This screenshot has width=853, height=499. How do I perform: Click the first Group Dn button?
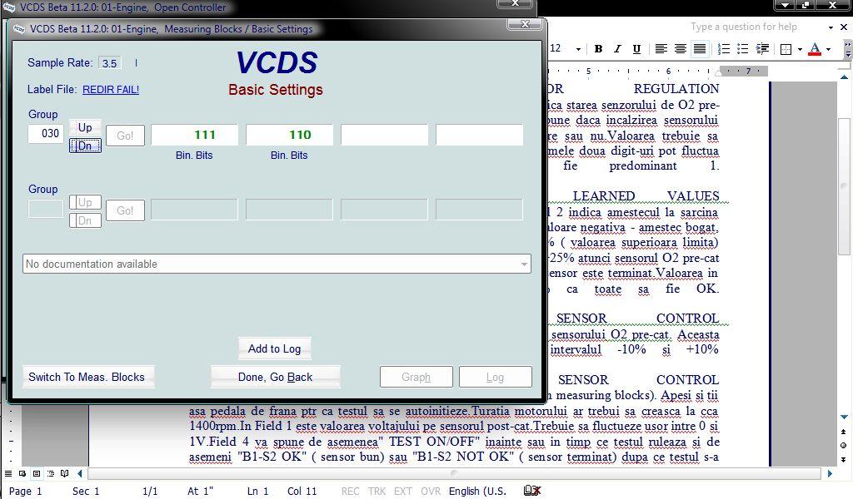tap(85, 146)
